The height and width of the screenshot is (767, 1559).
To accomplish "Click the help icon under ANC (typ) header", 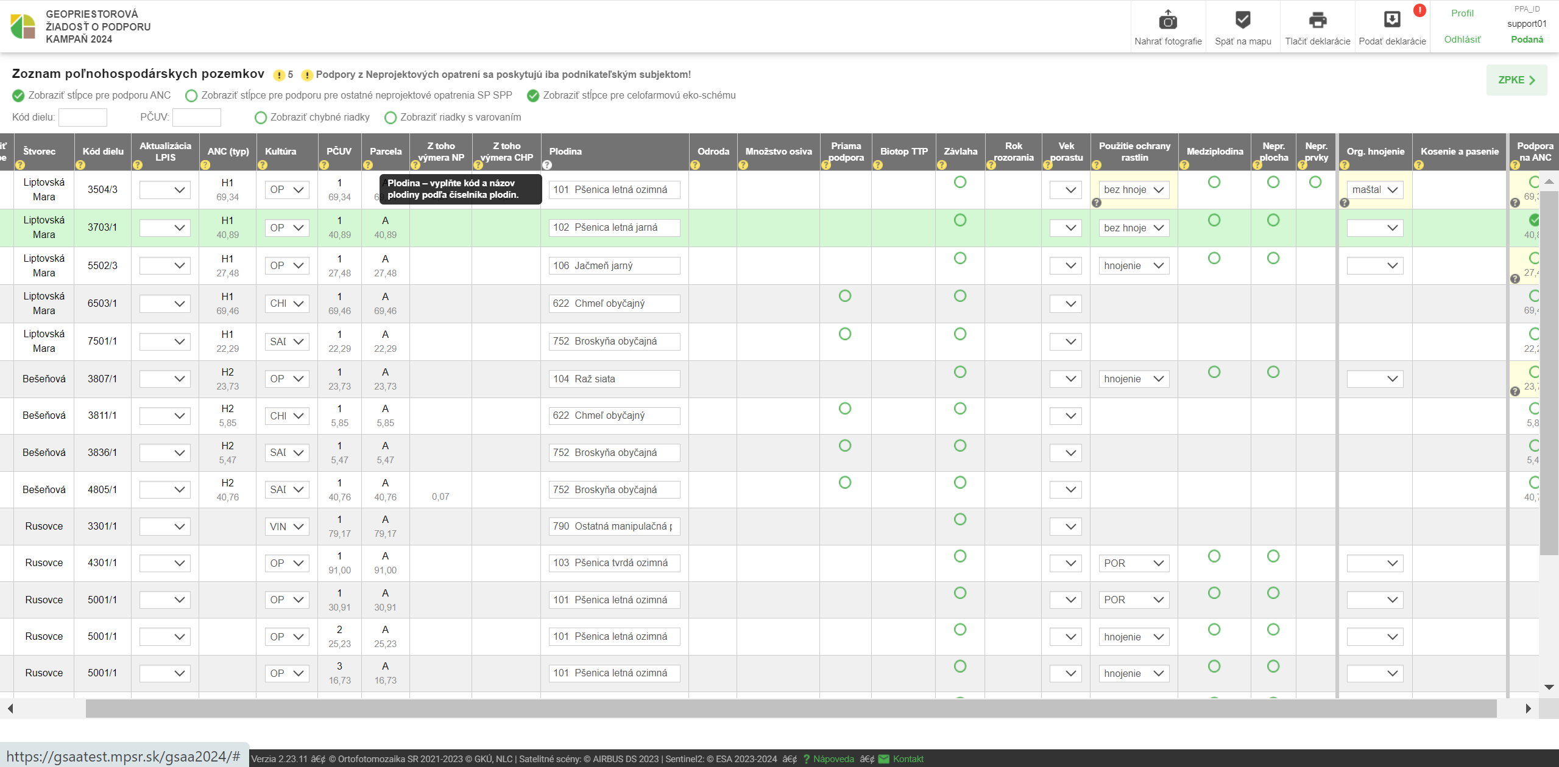I will [x=205, y=165].
